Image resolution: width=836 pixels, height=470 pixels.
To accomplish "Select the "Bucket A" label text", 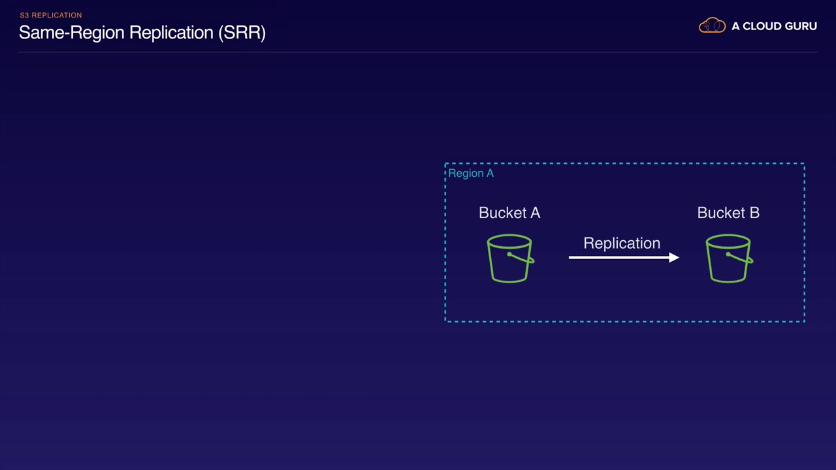I will (509, 213).
